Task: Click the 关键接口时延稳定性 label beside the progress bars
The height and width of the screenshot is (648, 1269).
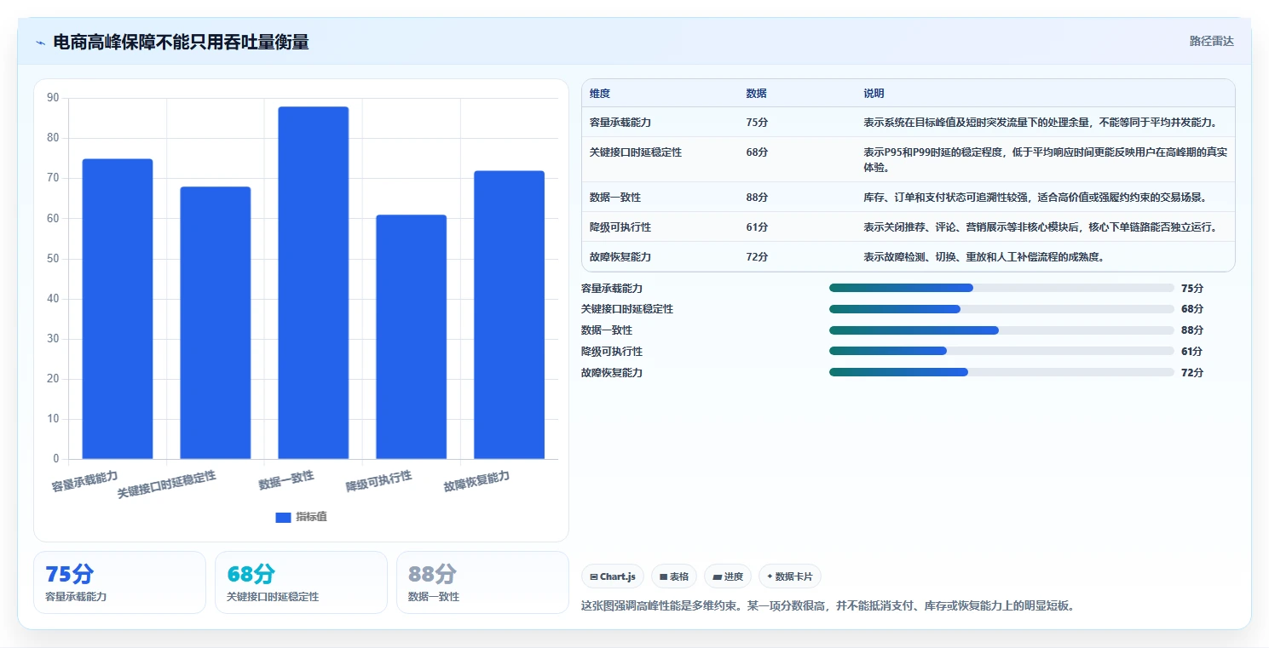Action: pos(627,309)
